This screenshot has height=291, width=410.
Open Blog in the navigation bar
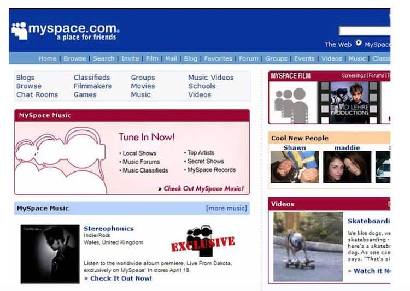click(190, 58)
